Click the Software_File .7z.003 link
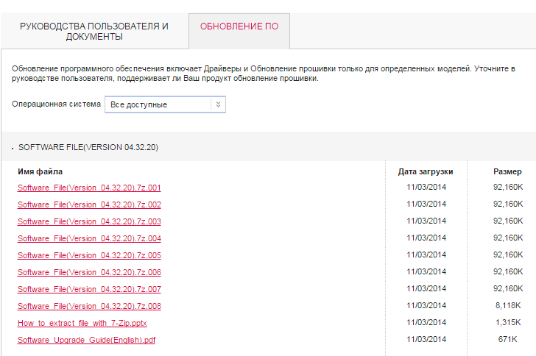 [89, 221]
